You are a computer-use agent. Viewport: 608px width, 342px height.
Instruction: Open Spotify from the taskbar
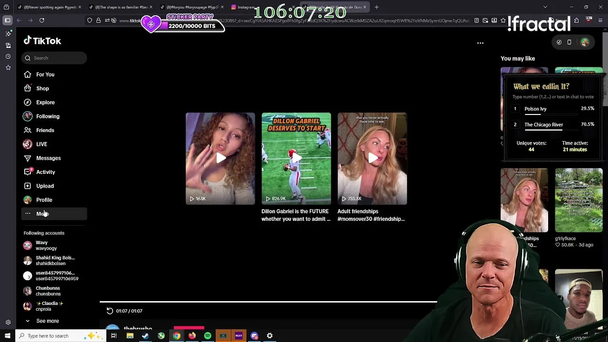coord(208,336)
